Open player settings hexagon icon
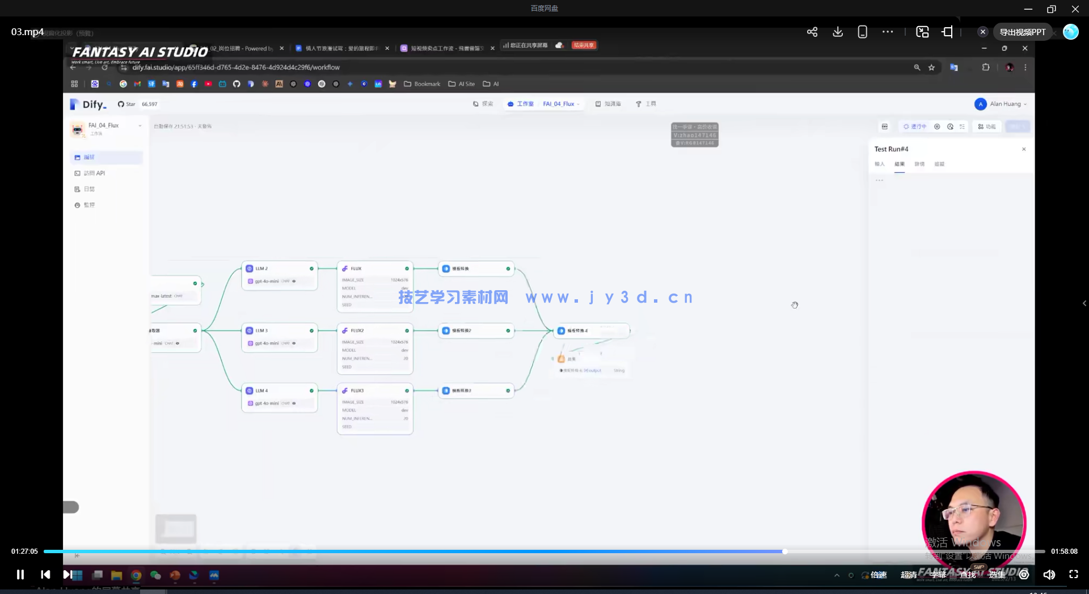Screen dimensions: 1089x594 1024,575
